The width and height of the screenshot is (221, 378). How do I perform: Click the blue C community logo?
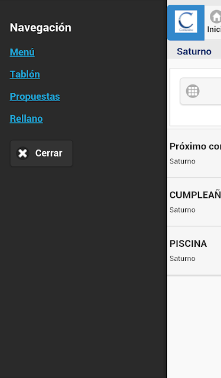tap(186, 22)
